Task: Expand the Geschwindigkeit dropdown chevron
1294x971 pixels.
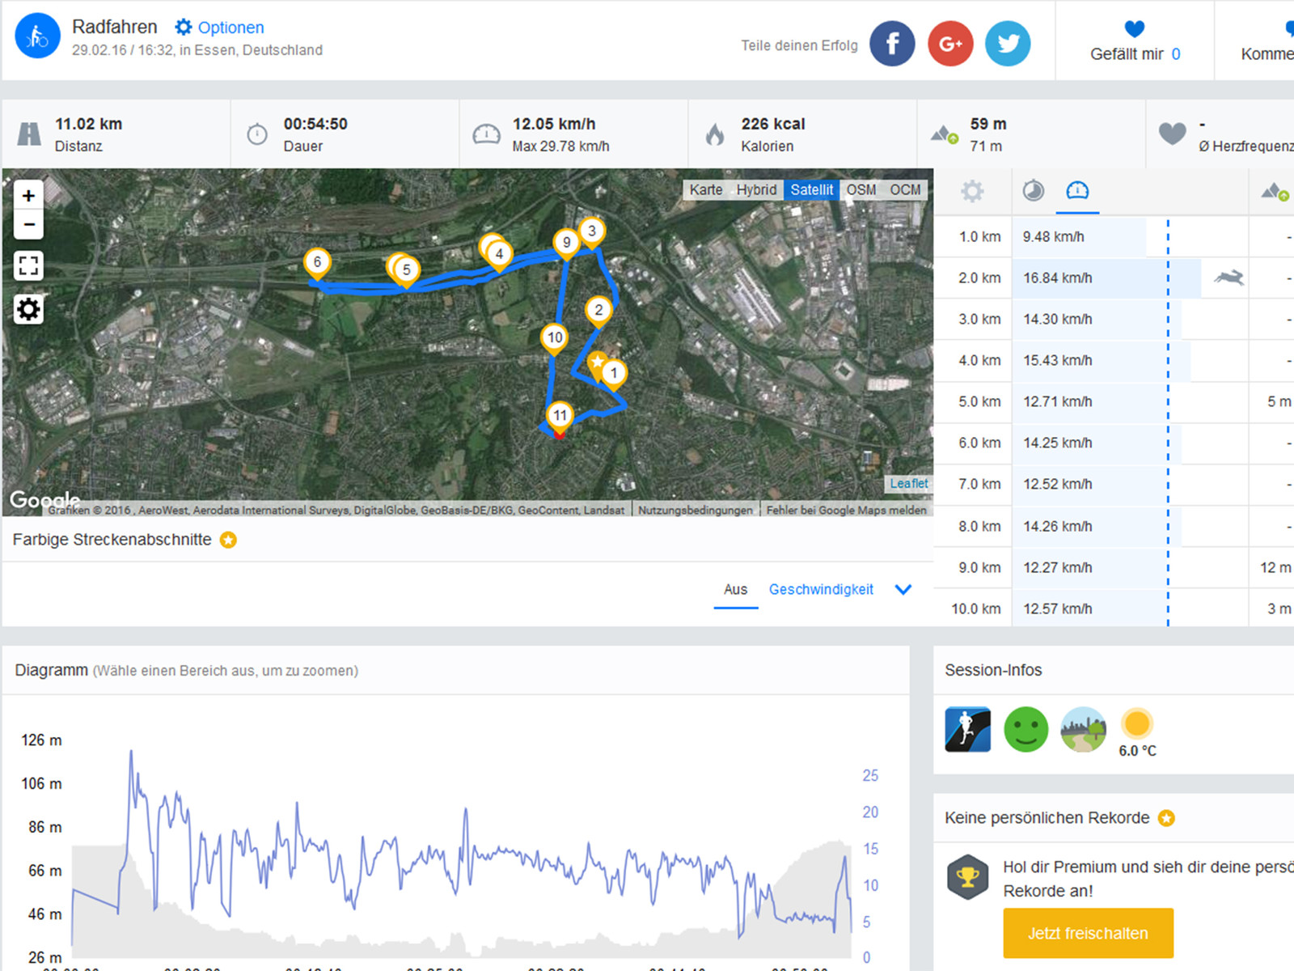Action: (903, 589)
